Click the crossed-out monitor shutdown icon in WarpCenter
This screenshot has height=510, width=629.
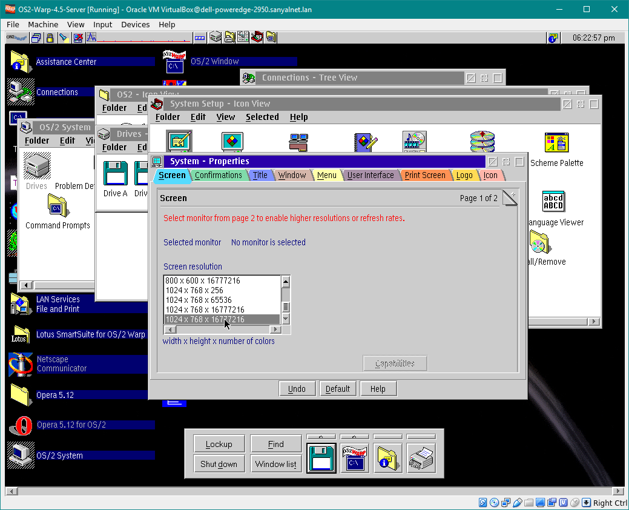(78, 38)
